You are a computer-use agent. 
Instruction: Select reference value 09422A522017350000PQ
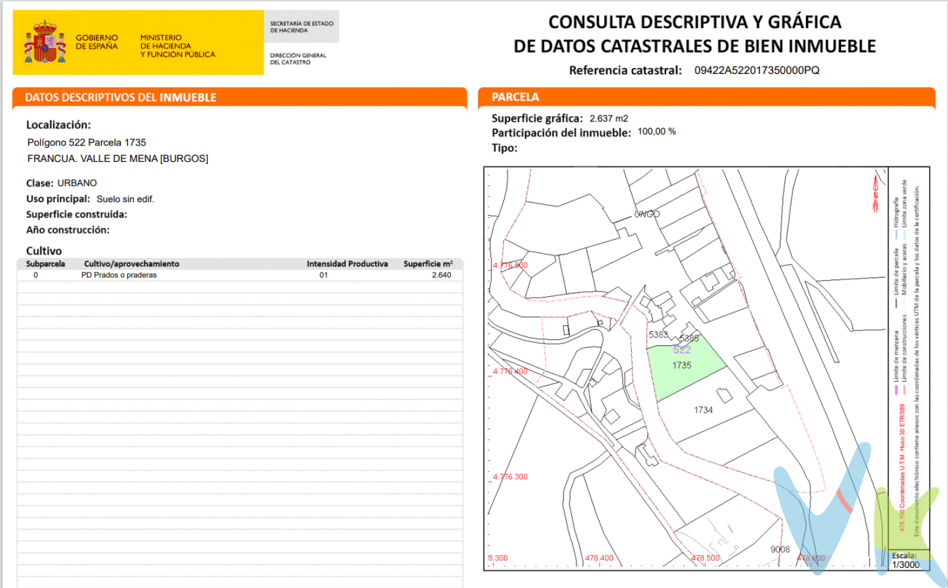coord(757,70)
